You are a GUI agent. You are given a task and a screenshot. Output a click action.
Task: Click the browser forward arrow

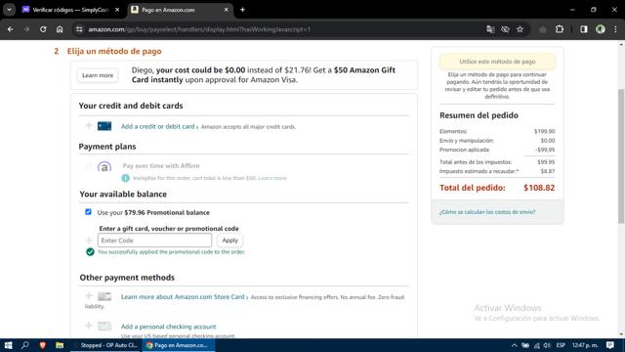[26, 29]
